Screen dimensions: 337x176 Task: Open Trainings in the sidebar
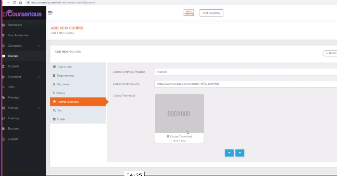tap(14, 118)
